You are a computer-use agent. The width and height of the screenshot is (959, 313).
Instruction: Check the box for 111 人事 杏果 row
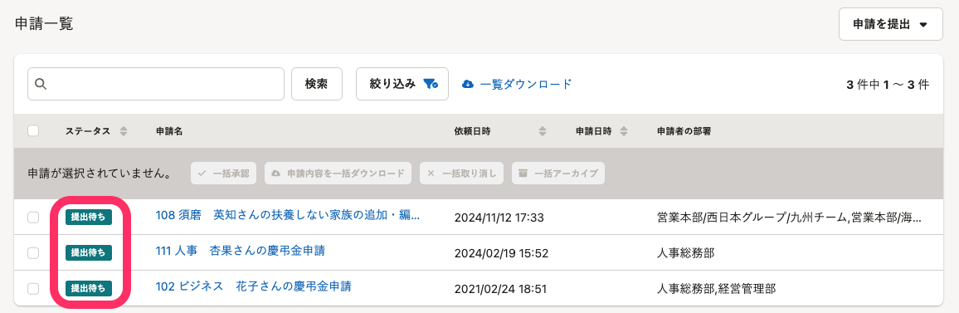[33, 252]
